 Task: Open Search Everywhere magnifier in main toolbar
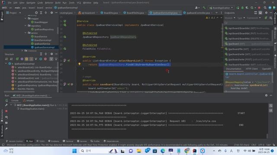265,8
